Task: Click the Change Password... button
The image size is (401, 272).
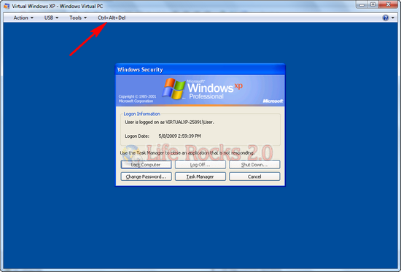Action: tap(146, 176)
